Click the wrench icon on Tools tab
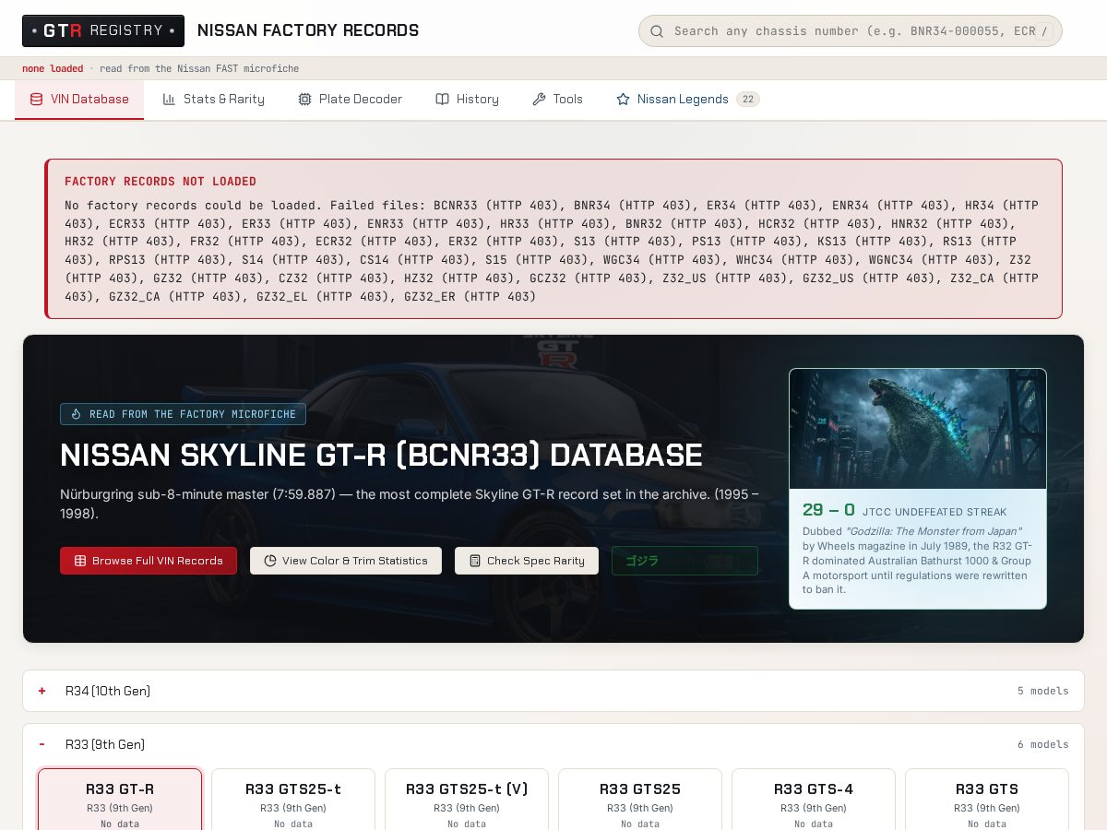Viewport: 1107px width, 830px height. pos(539,100)
